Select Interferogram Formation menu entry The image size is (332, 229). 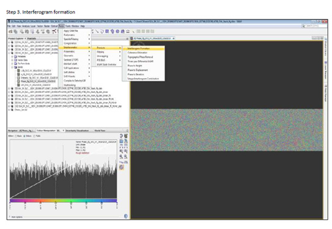tap(143, 48)
